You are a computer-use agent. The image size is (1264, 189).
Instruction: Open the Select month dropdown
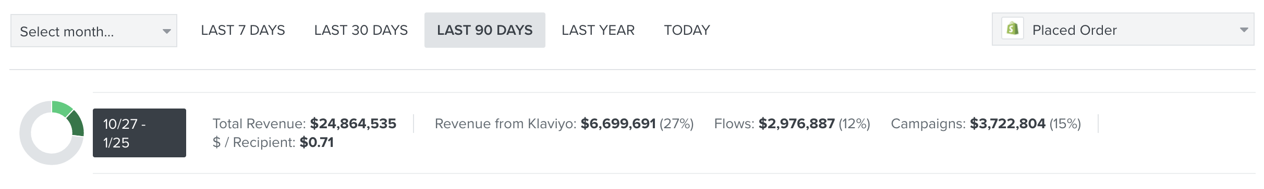94,31
